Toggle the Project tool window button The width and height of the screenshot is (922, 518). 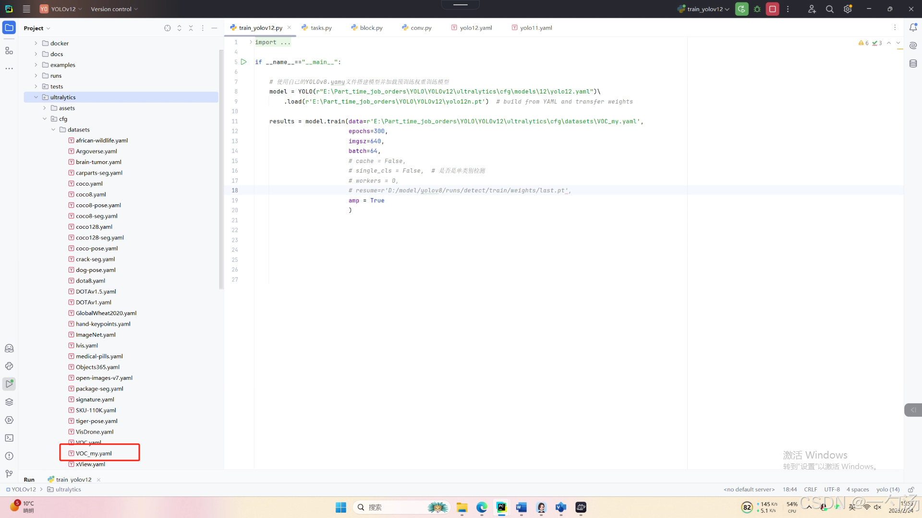tap(9, 28)
